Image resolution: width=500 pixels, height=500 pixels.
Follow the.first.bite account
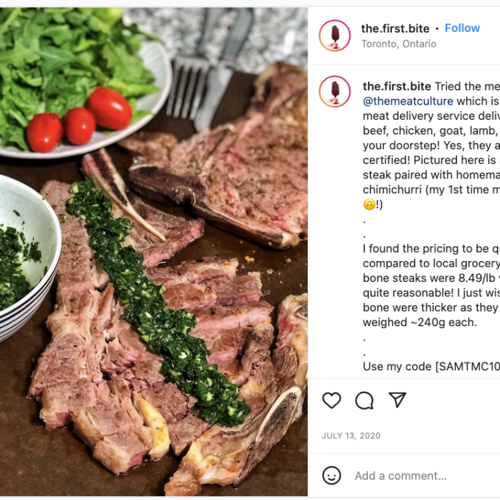pos(462,28)
